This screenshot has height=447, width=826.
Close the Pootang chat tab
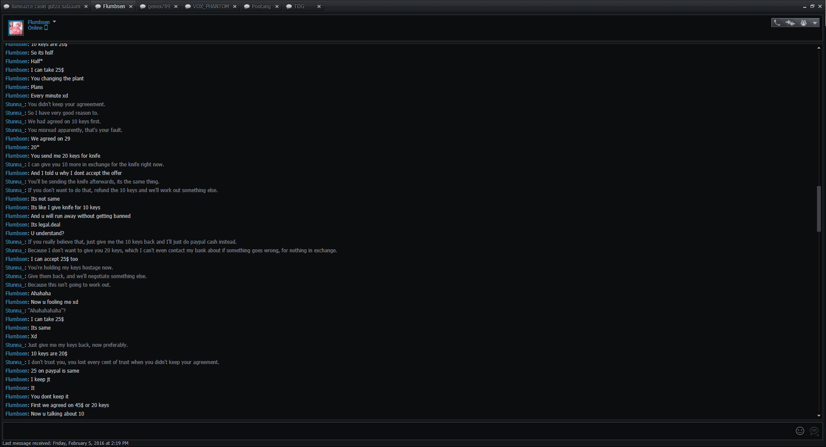277,6
